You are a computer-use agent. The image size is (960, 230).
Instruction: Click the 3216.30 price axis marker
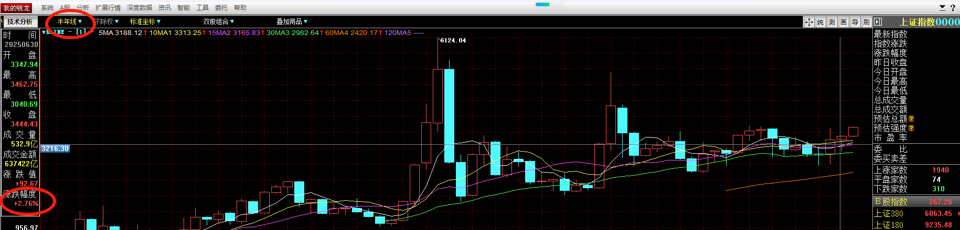click(x=55, y=148)
